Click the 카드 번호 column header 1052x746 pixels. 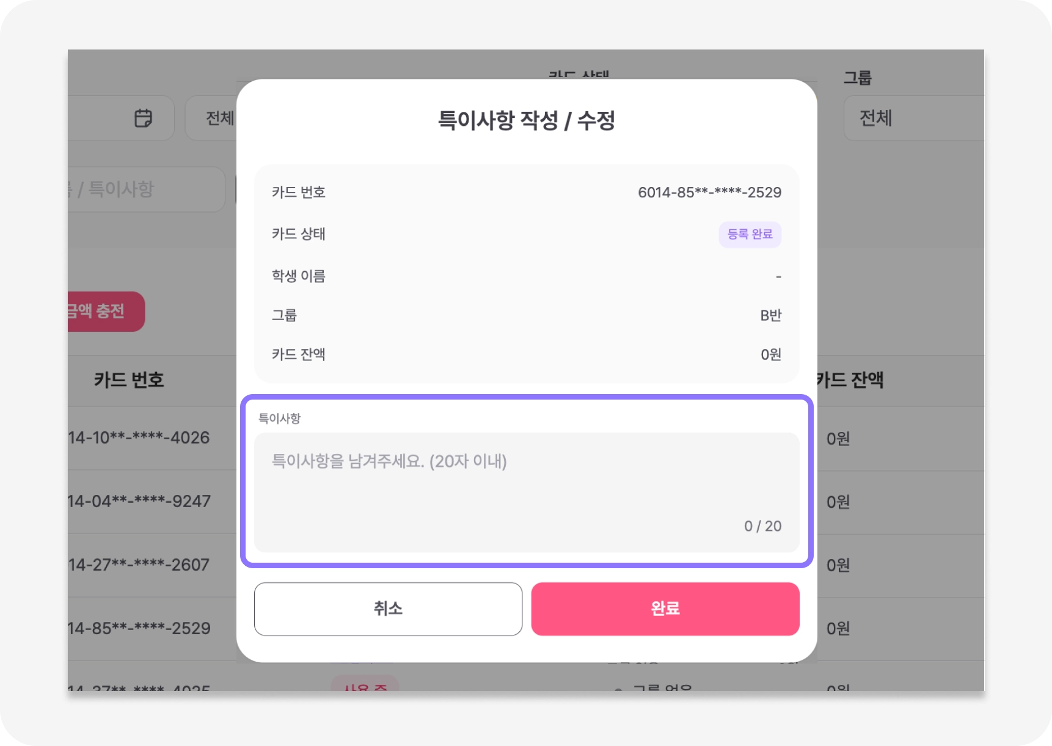coord(129,380)
